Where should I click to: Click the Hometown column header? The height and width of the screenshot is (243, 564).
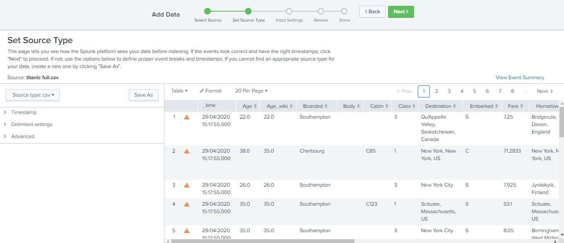click(547, 106)
